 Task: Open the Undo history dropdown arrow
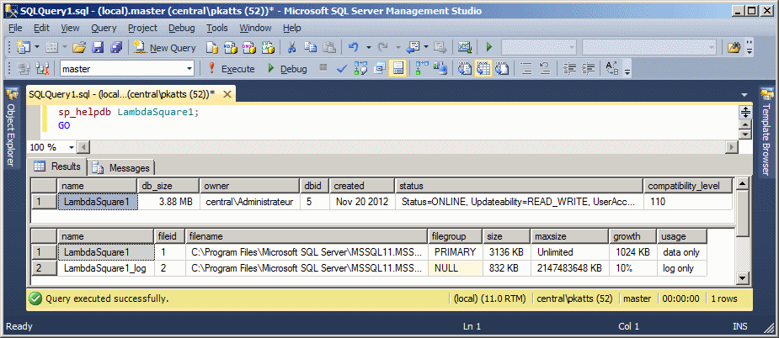point(369,48)
